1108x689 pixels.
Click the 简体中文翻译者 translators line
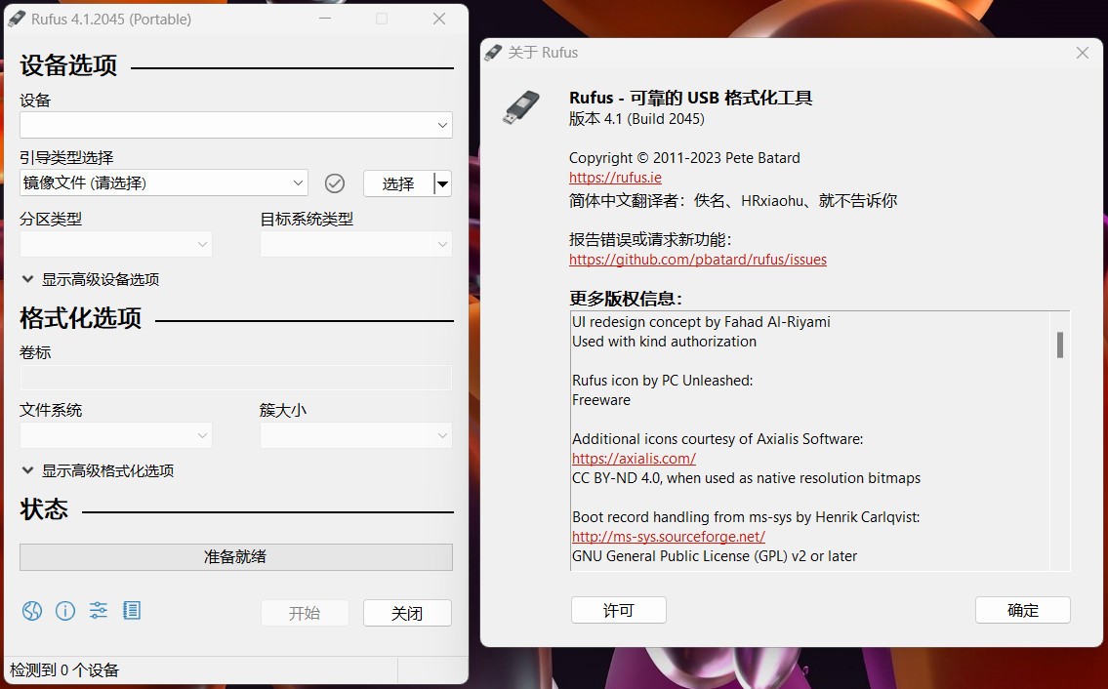[x=733, y=201]
